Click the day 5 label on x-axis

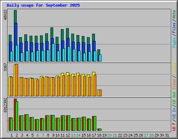pyautogui.click(x=32, y=135)
